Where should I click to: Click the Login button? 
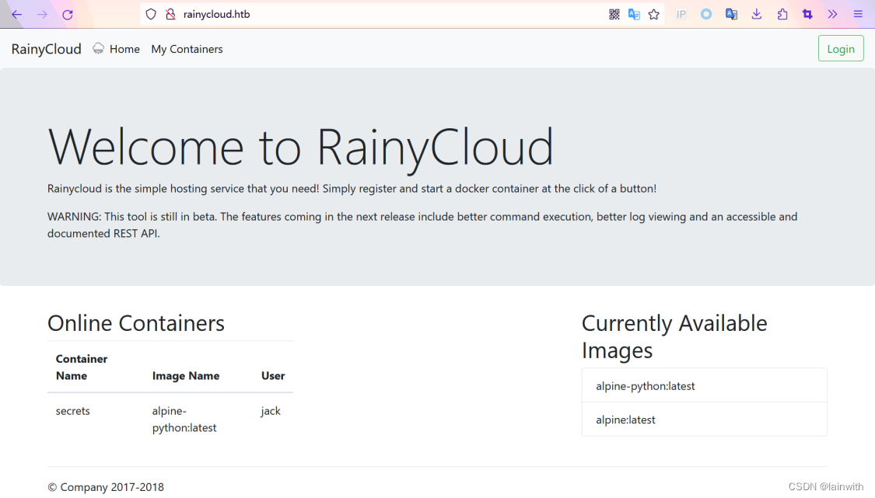[841, 48]
